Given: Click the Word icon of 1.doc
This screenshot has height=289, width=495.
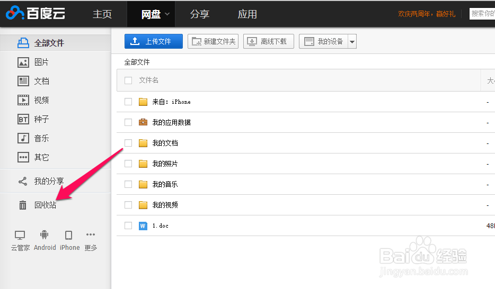Looking at the screenshot, I should pyautogui.click(x=143, y=225).
